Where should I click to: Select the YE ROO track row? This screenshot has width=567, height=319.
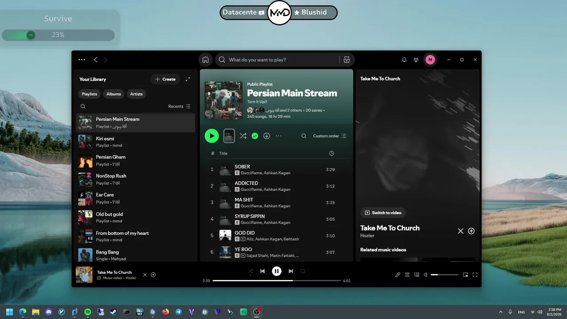point(276,253)
